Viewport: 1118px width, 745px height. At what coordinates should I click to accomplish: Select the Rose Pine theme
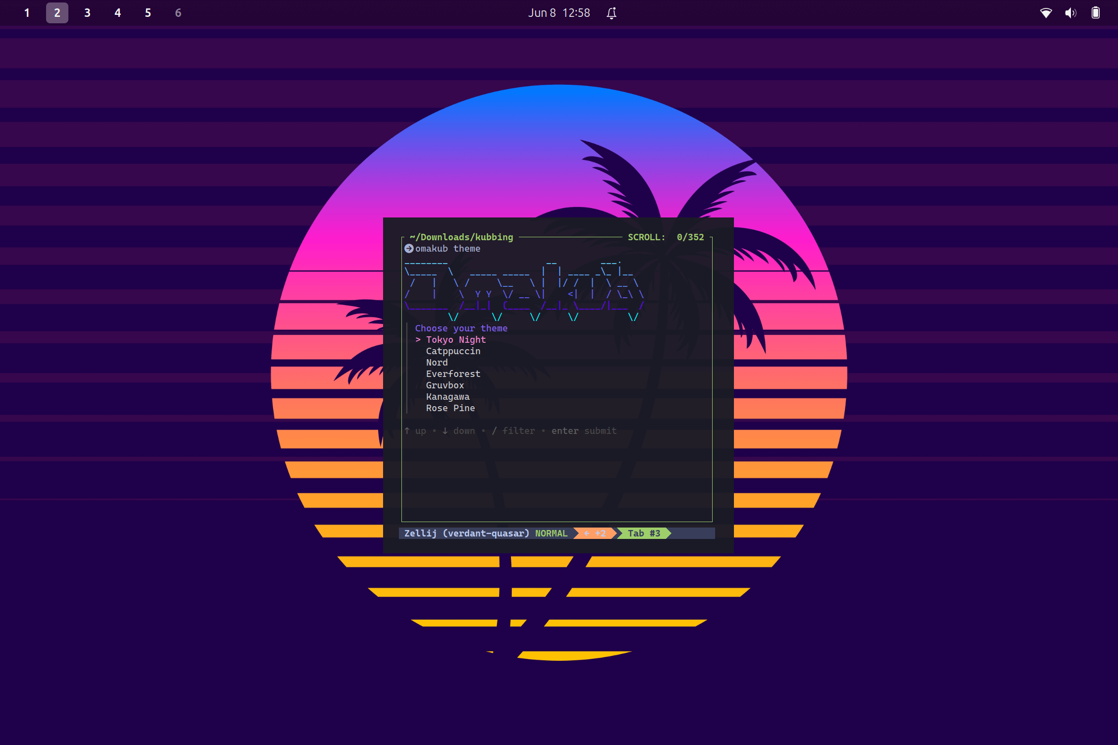pyautogui.click(x=450, y=408)
